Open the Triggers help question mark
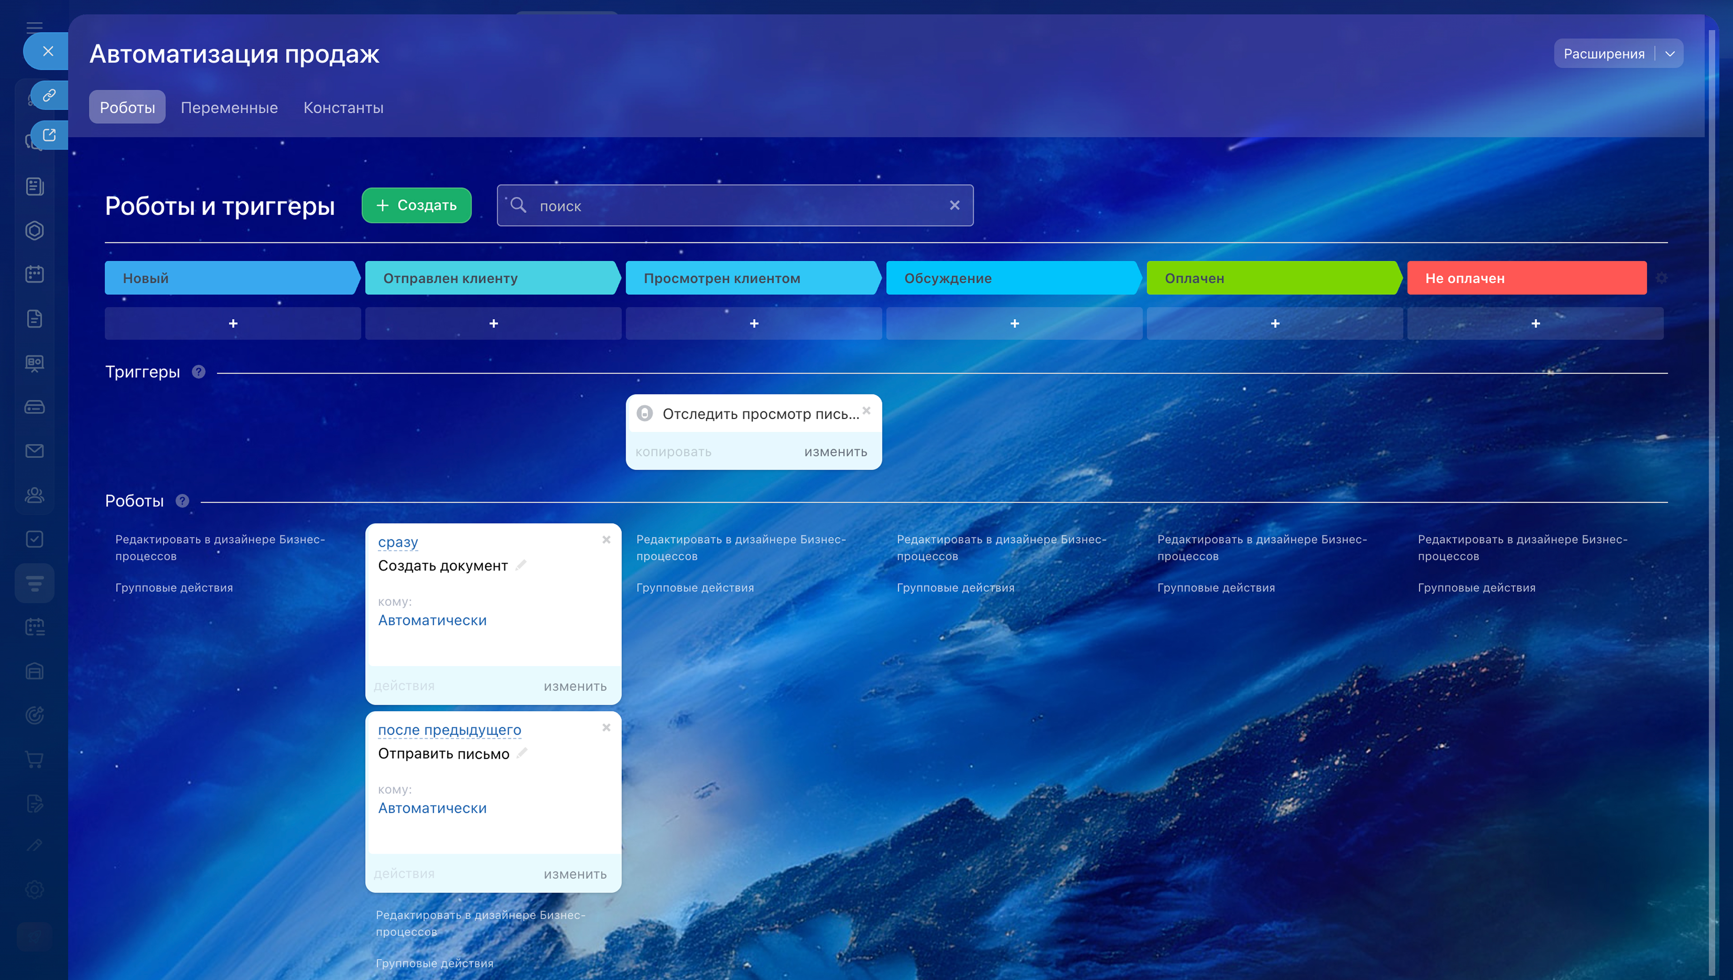 tap(199, 371)
